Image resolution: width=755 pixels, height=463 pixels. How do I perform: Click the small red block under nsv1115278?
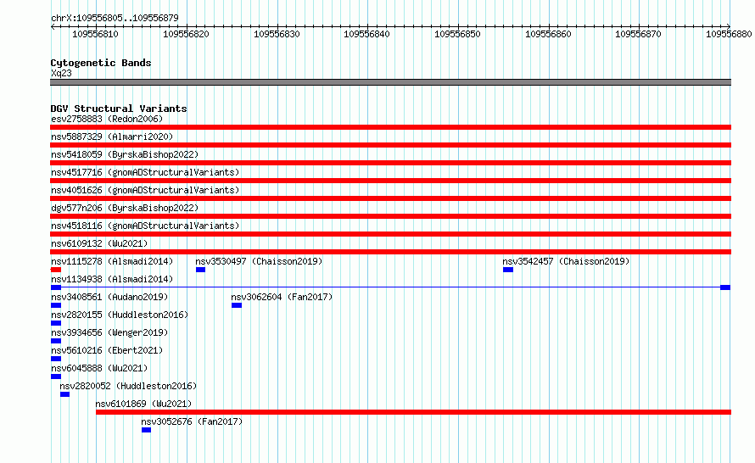click(56, 270)
